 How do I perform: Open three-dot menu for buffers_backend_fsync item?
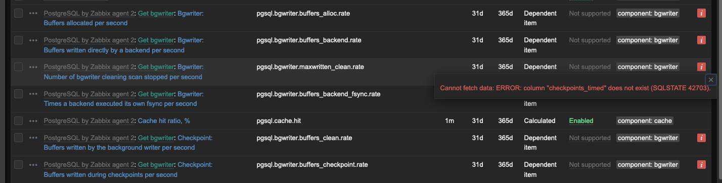[33, 94]
